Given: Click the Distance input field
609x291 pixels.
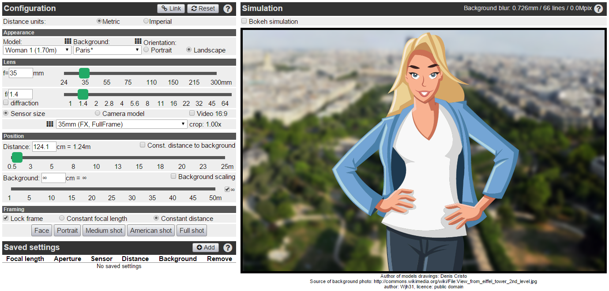Looking at the screenshot, I should (x=44, y=147).
